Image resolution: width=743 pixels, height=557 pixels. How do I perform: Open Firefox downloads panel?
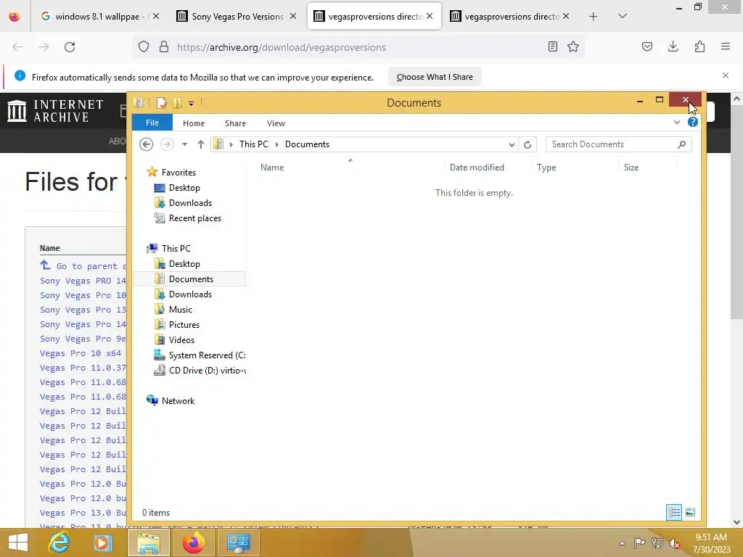[673, 47]
